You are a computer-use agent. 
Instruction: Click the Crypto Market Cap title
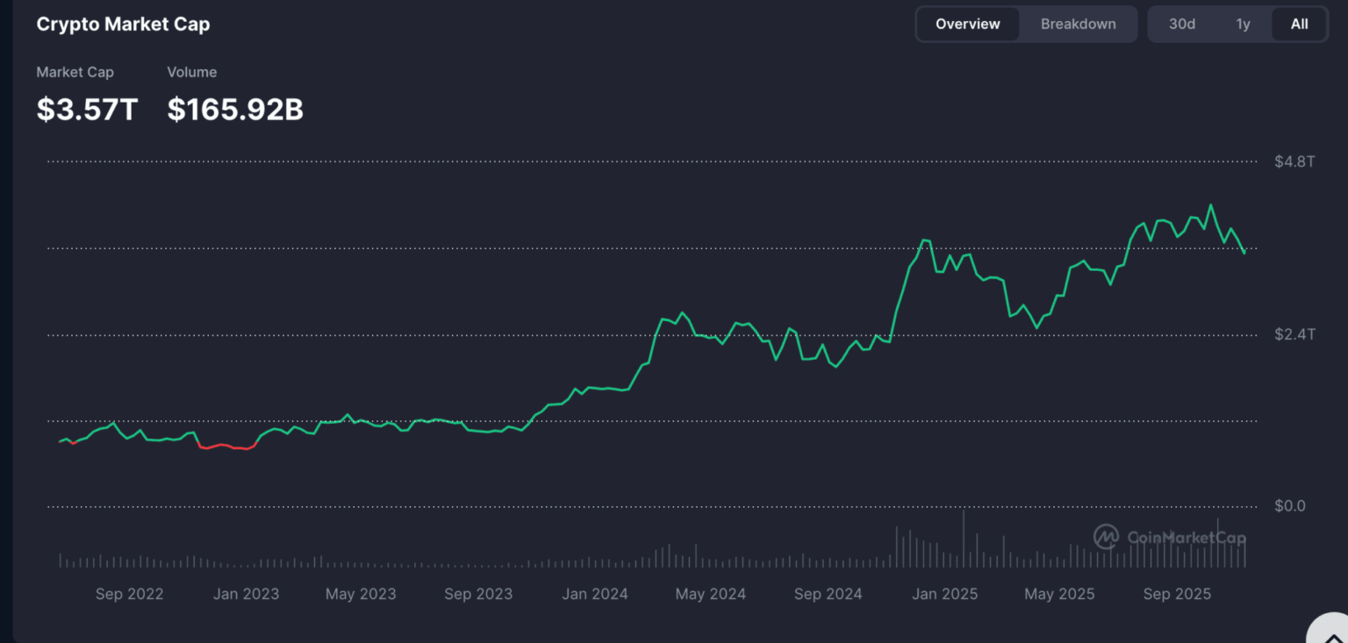click(x=123, y=24)
